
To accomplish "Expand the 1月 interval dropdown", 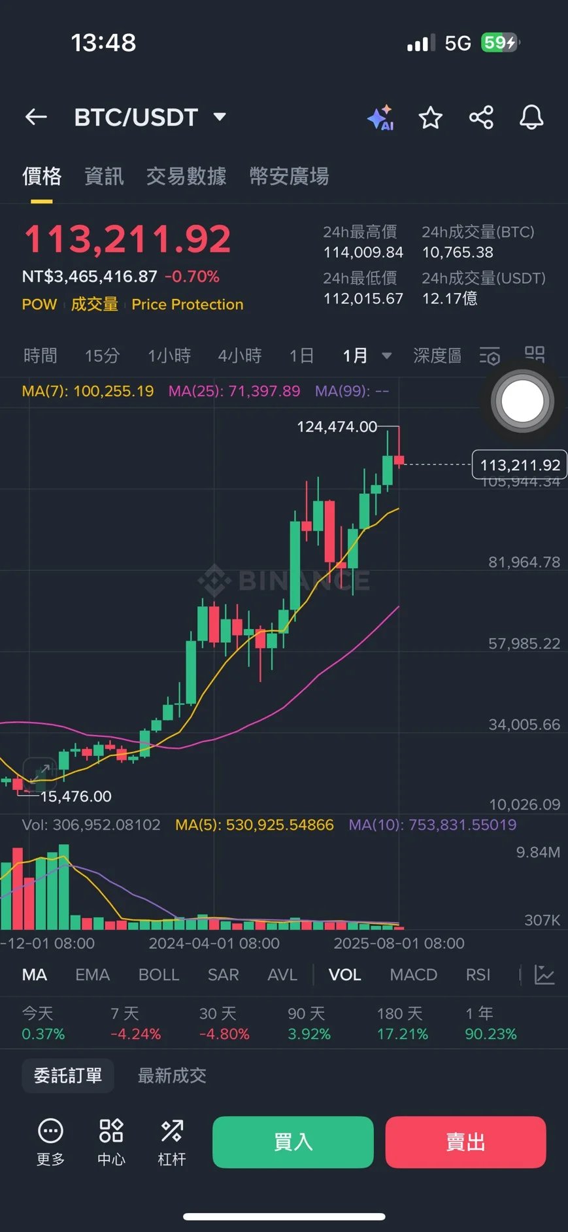I will click(386, 356).
